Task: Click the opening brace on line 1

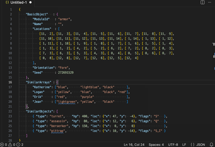Action: pos(20,9)
